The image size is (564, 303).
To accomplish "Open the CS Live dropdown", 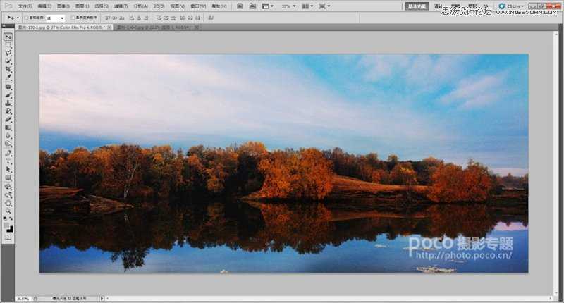I will (512, 6).
